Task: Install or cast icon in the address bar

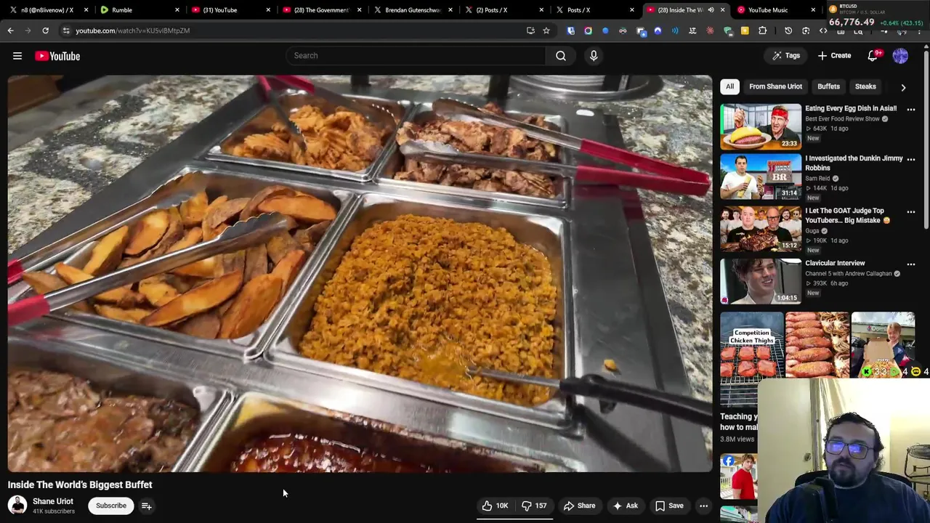Action: point(530,31)
